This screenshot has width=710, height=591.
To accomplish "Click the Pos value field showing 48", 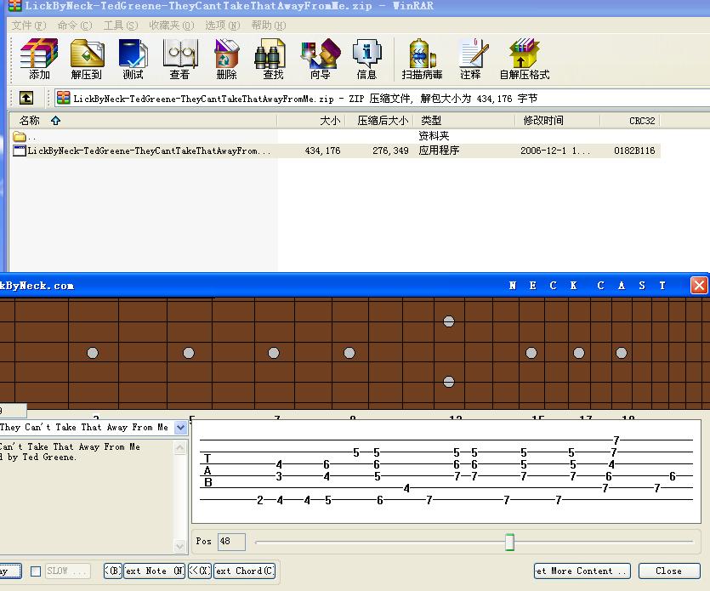I will pos(231,541).
